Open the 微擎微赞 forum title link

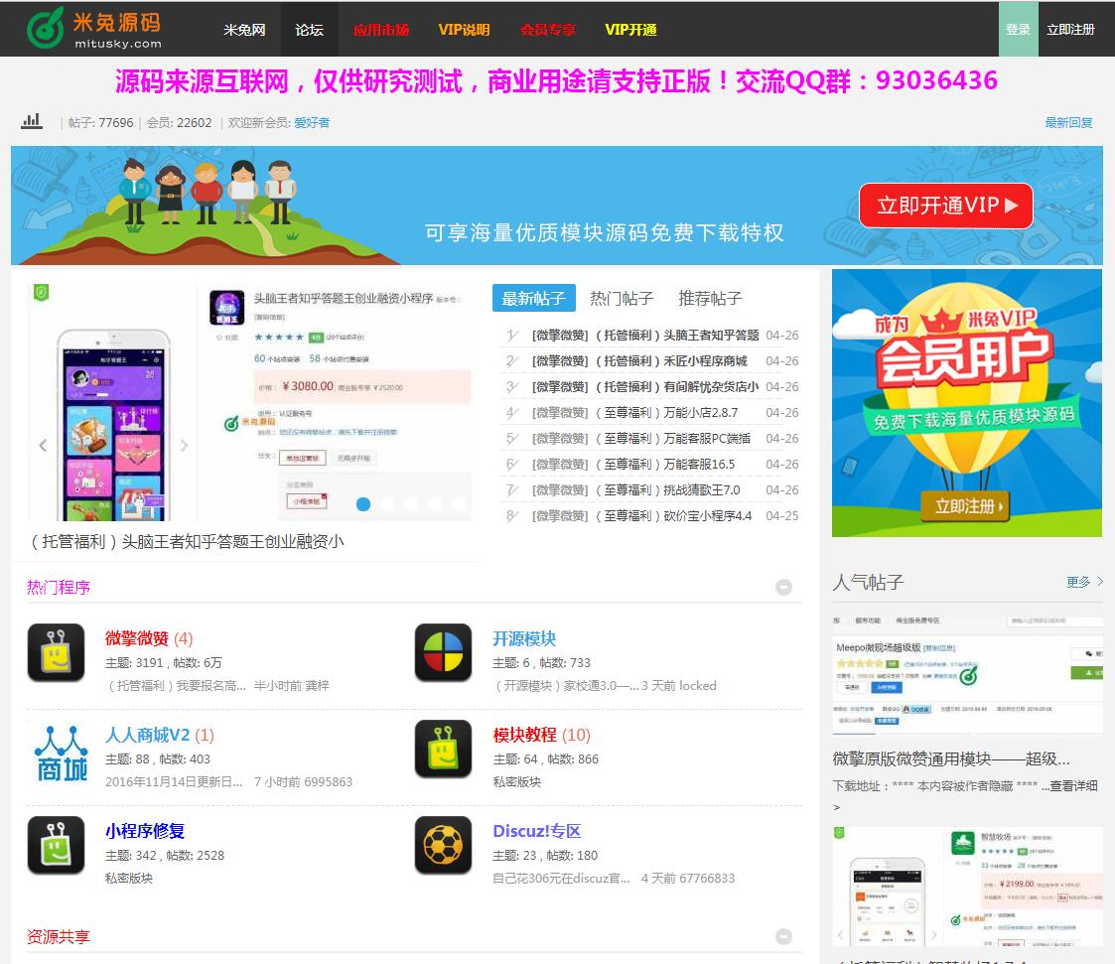(137, 638)
